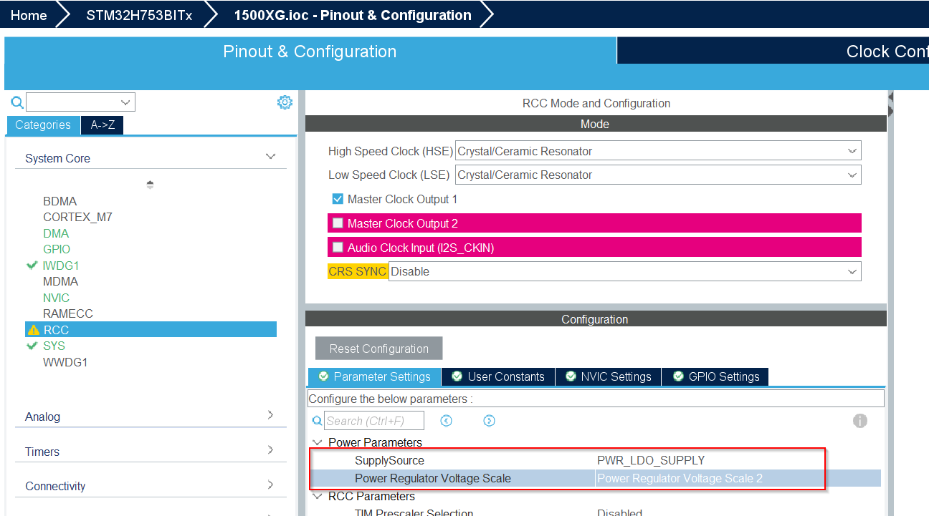This screenshot has width=929, height=516.
Task: Collapse the Power Parameters section
Action: 318,442
